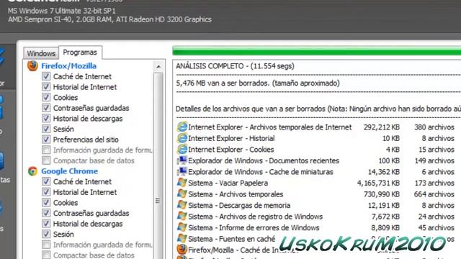Click the 730,990 KB size value
The image size is (461, 259).
(x=382, y=194)
